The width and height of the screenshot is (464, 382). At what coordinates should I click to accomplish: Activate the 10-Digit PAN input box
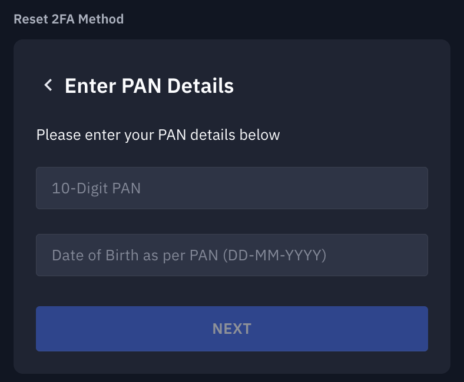click(231, 188)
